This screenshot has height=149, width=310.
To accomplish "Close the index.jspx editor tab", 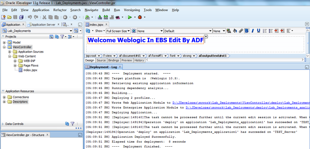I will [106, 24].
